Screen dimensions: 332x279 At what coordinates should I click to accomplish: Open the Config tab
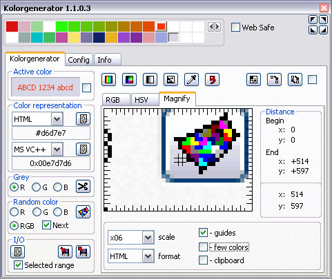point(79,60)
